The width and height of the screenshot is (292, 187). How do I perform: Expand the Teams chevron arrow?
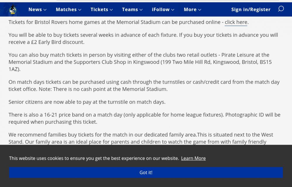click(141, 10)
